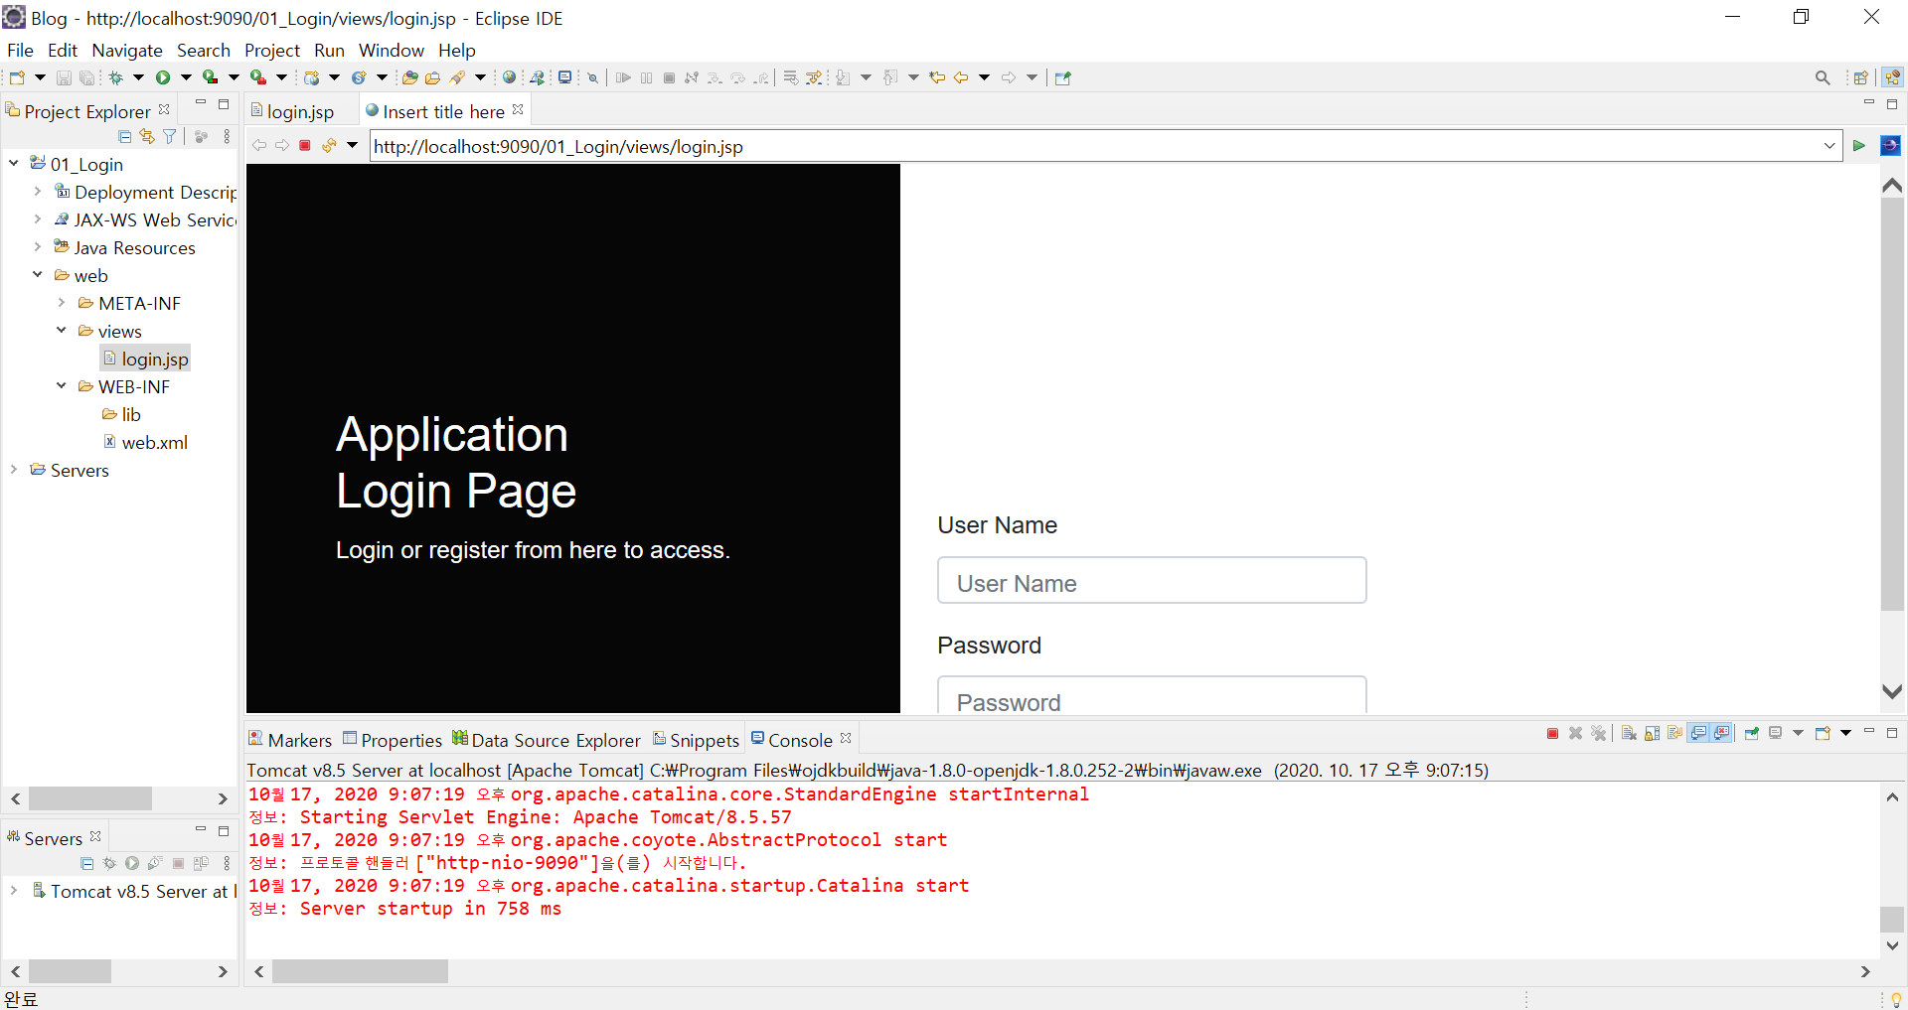Open the Run menu

329,50
